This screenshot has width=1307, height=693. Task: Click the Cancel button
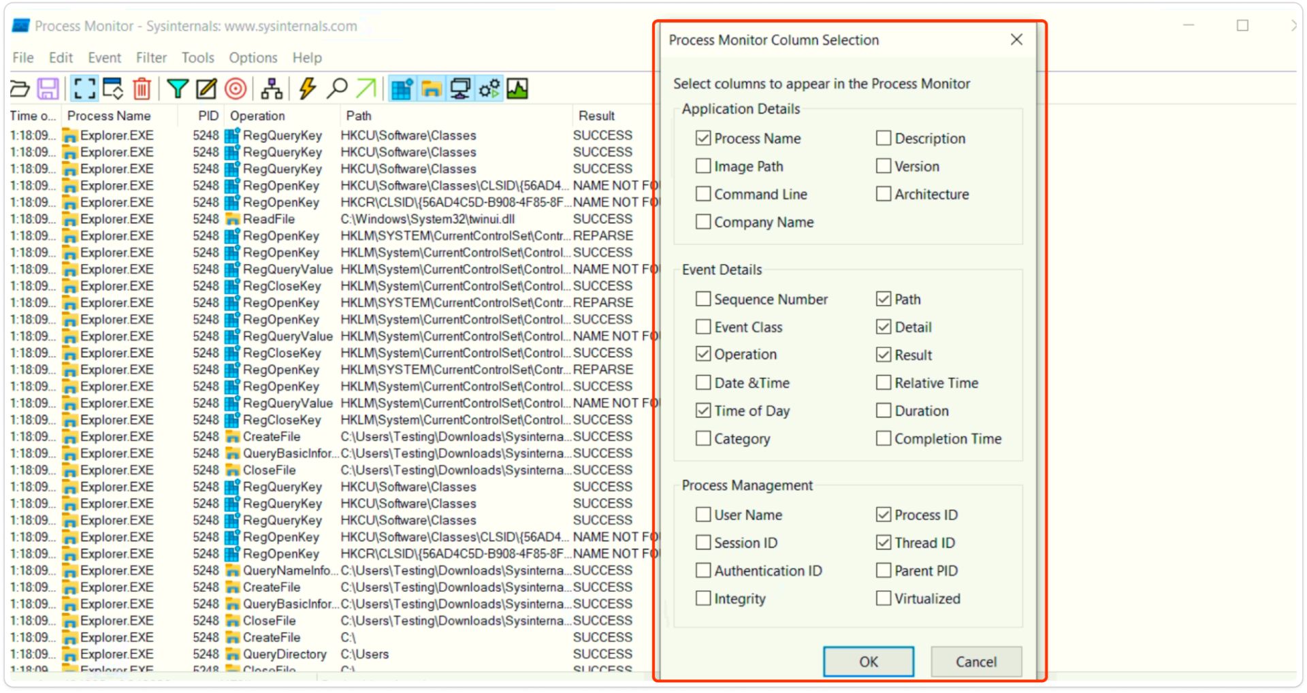[976, 661]
